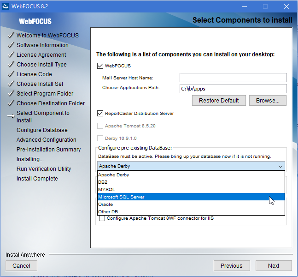
Task: Toggle the ReportCaster Distribution Server checkbox
Action: 100,114
